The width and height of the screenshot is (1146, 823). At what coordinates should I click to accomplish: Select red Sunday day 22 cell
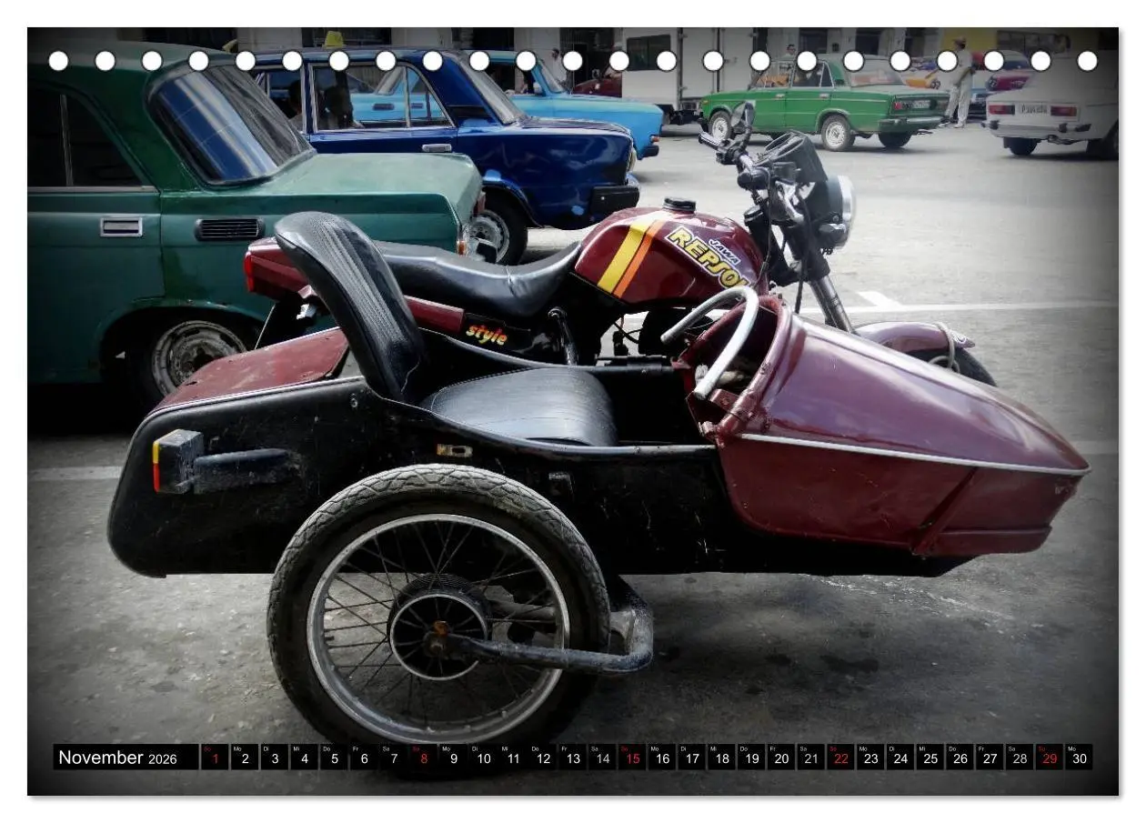pyautogui.click(x=841, y=757)
